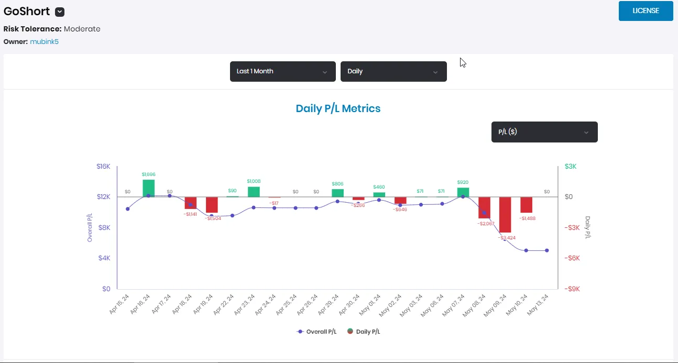Click the -$17 label for Apr 24

[274, 203]
